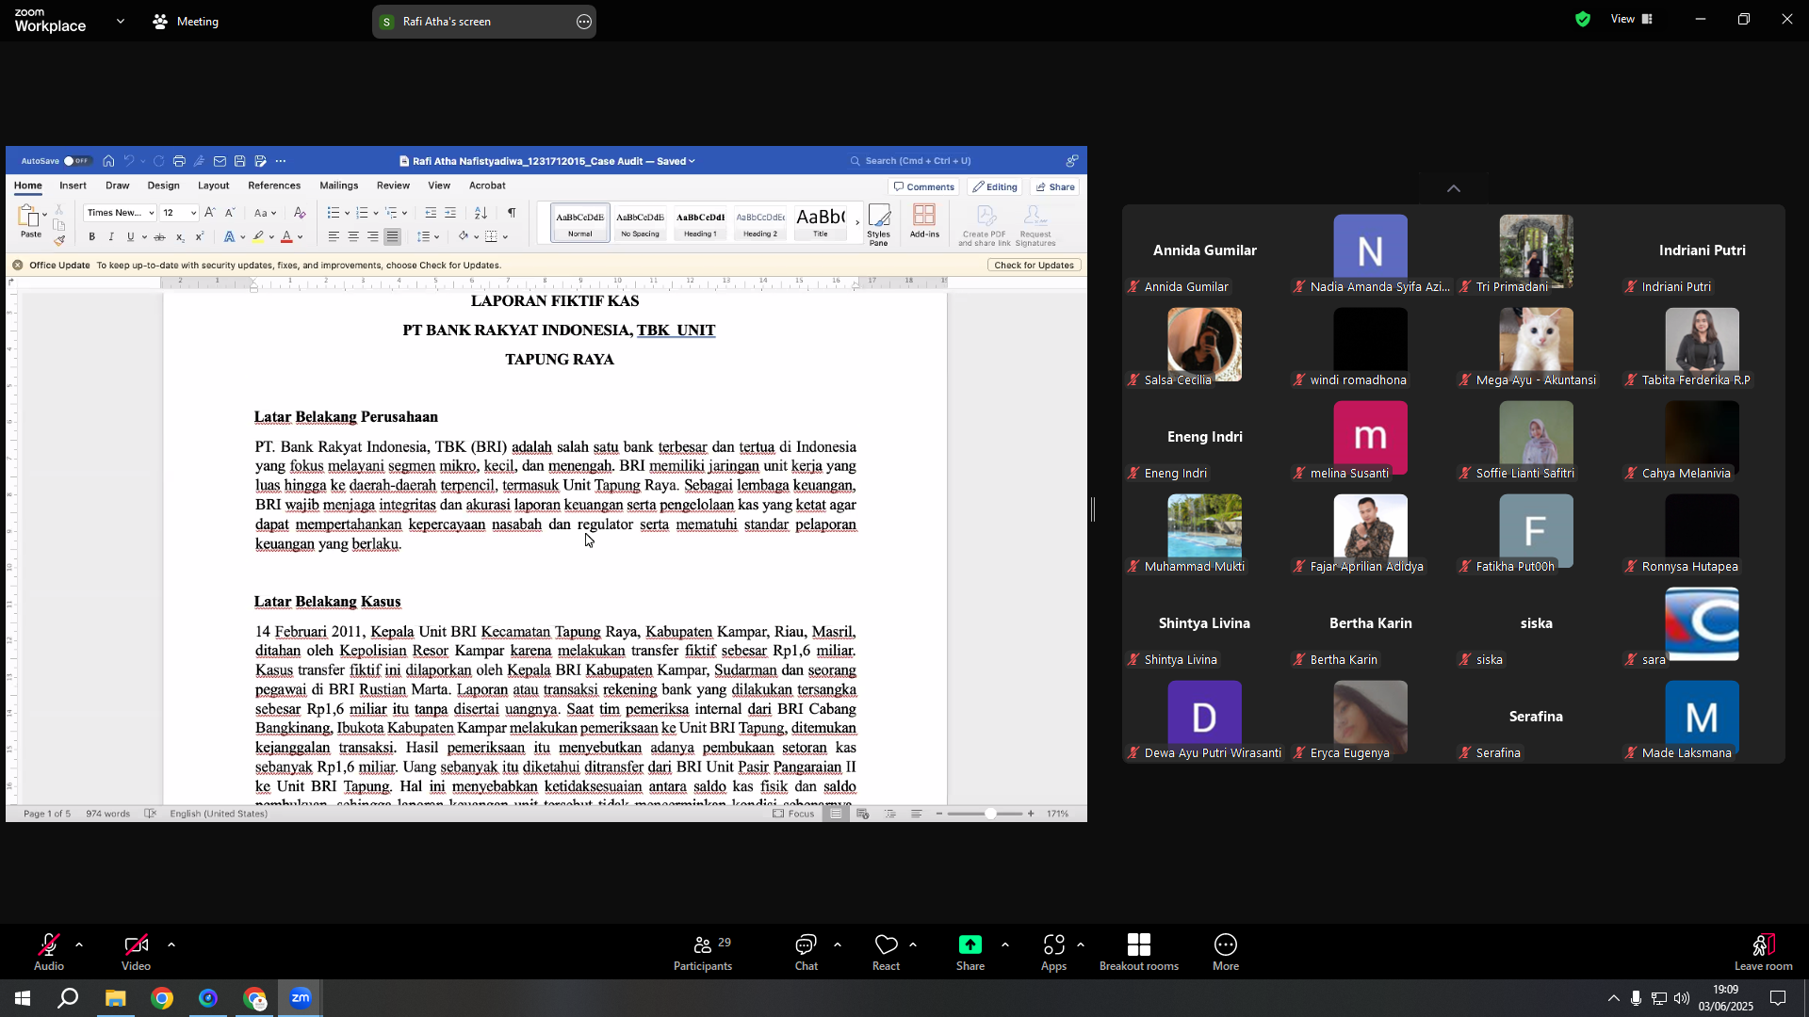Expand Zoom Audio options arrow
Screen dimensions: 1809x1017
[x=79, y=944]
